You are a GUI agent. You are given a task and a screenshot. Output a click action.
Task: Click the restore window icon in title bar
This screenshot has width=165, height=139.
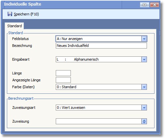(x=144, y=5)
